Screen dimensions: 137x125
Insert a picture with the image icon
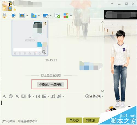tap(44, 96)
